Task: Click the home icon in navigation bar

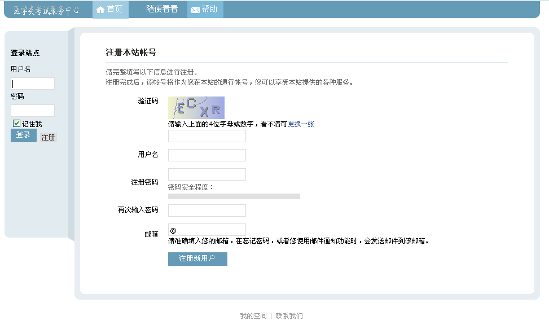Action: [x=100, y=10]
